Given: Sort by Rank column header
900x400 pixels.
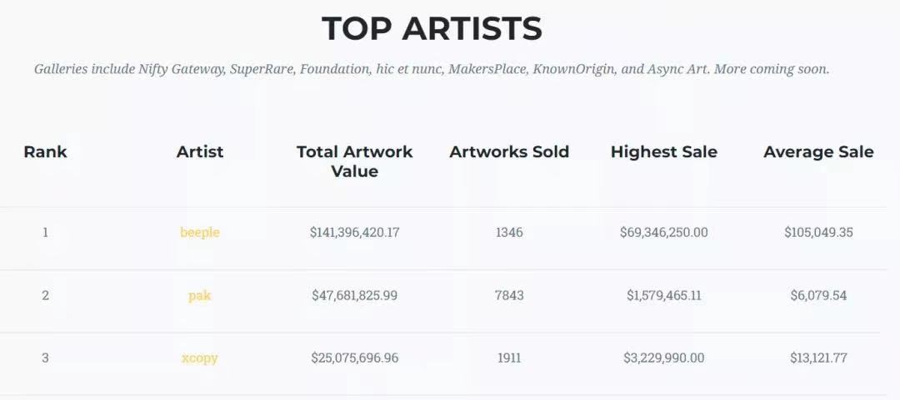Looking at the screenshot, I should (45, 152).
